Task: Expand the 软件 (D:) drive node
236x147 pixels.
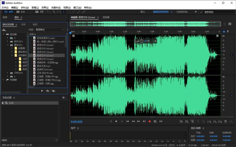Action: coord(8,41)
